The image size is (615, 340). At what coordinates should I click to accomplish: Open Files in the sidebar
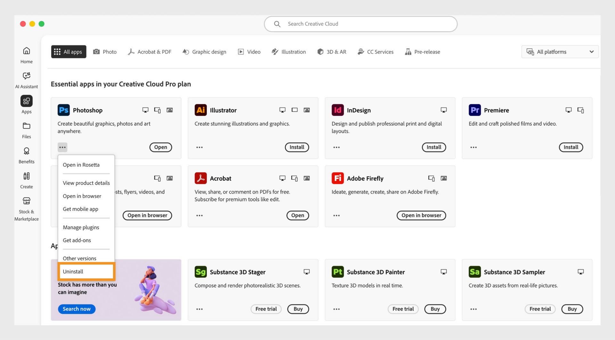pos(26,130)
